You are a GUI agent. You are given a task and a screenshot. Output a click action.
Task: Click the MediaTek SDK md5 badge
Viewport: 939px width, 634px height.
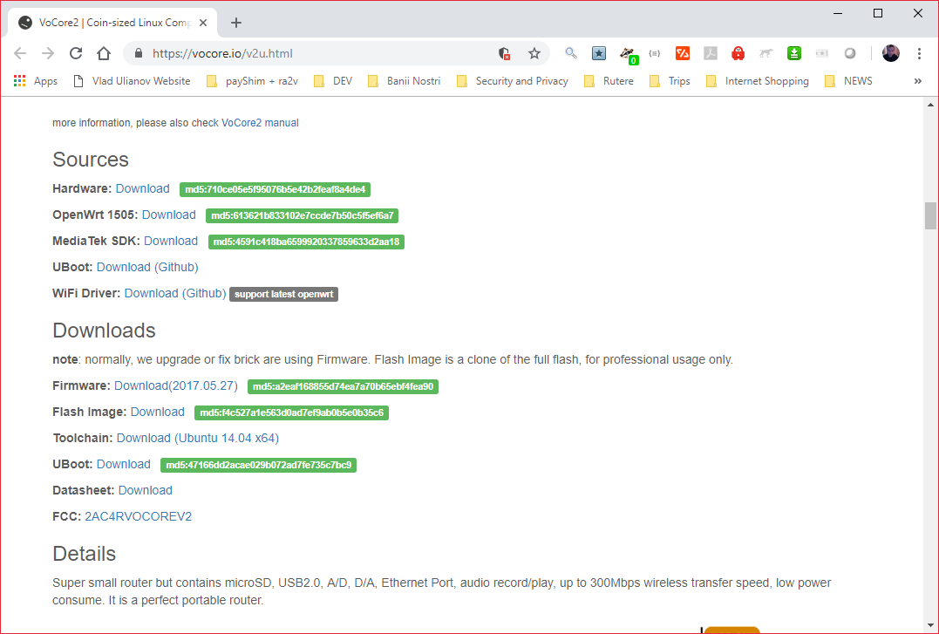306,242
